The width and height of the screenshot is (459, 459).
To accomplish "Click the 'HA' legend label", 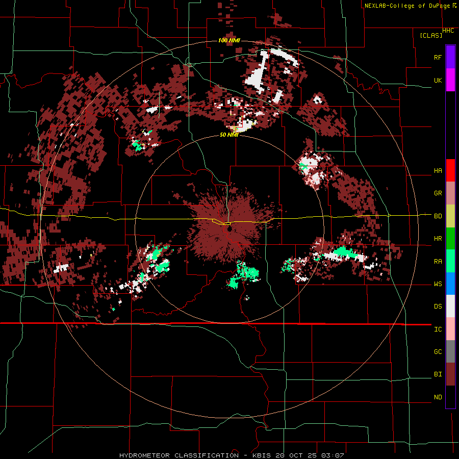I will [x=438, y=171].
